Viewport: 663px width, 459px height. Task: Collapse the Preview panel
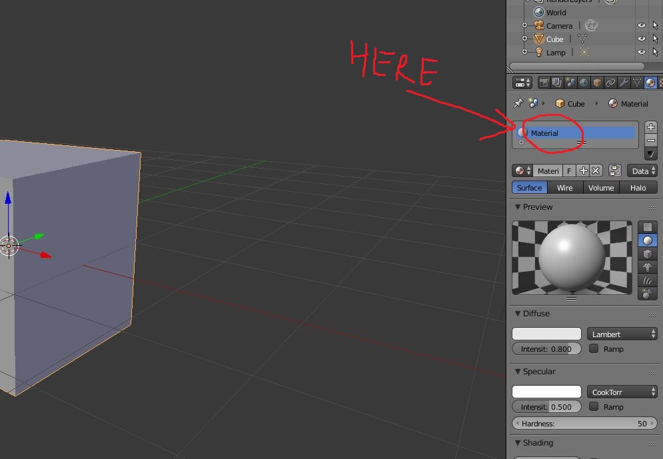(x=518, y=207)
